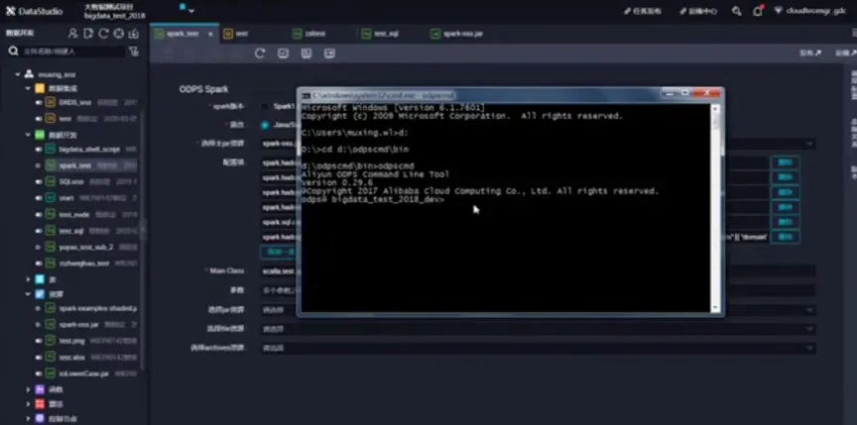857x425 pixels.
Task: Refresh the file tree in the left panel
Action: click(x=103, y=34)
